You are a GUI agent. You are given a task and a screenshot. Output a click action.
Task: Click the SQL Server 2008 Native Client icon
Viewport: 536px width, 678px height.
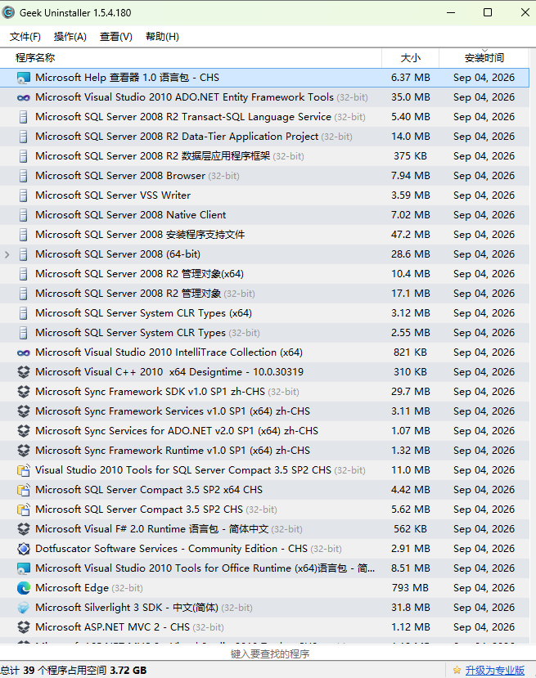[x=24, y=215]
